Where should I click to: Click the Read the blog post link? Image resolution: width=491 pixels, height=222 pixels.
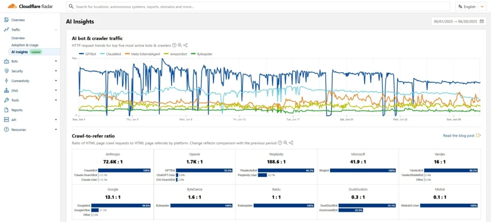(x=459, y=136)
